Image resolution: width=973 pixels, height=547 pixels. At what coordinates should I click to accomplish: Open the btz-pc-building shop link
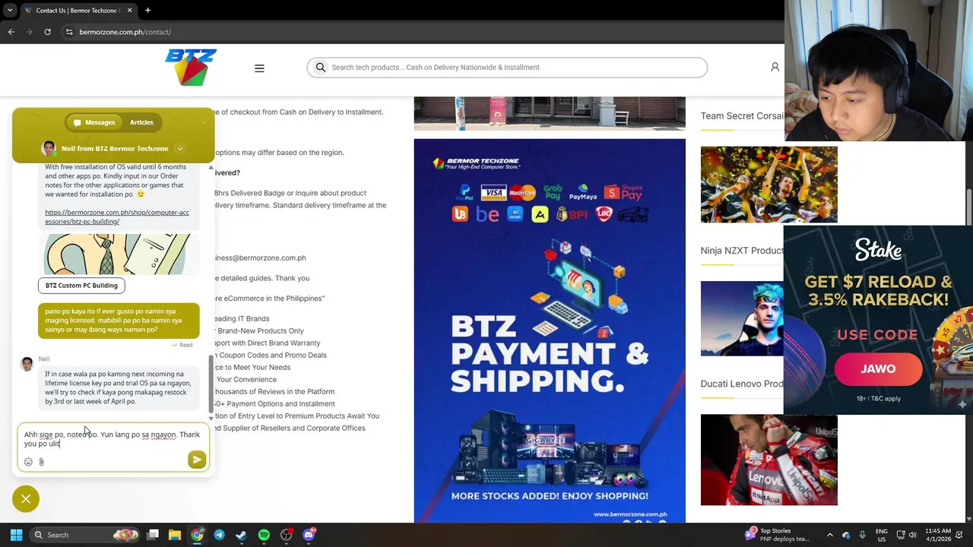click(x=117, y=217)
